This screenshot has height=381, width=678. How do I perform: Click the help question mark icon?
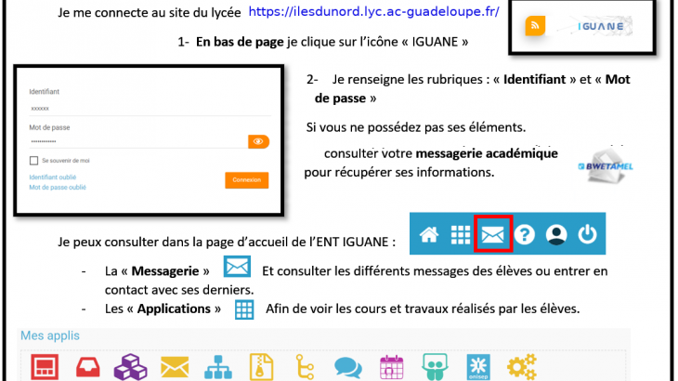(524, 234)
